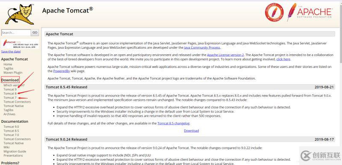The width and height of the screenshot is (342, 165).
Task: Select Tomcat 8 download link
Action: pos(10,94)
